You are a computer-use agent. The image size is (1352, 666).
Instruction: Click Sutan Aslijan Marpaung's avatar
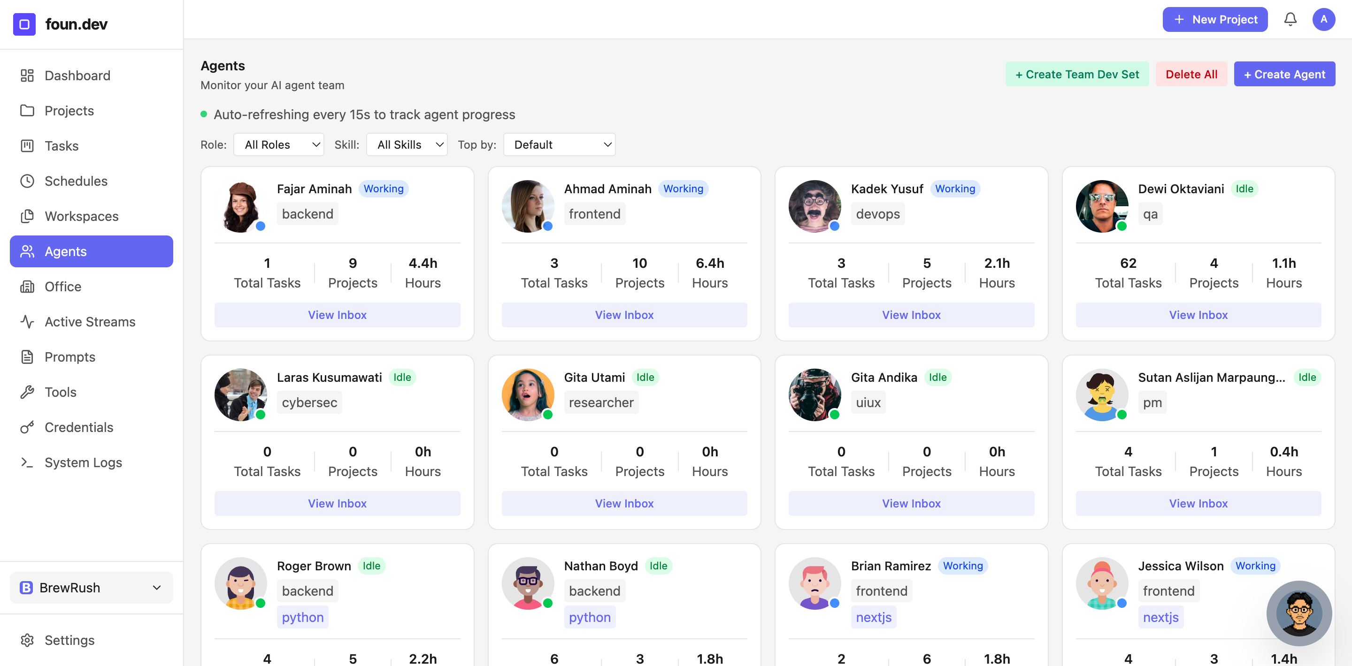[x=1102, y=395]
